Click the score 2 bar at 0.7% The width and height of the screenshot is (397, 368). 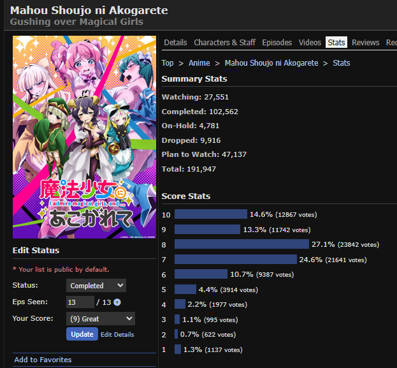click(177, 334)
